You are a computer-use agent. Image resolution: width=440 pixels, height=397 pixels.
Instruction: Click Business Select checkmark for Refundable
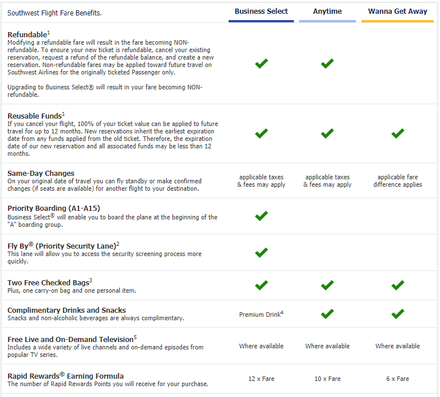click(x=261, y=64)
